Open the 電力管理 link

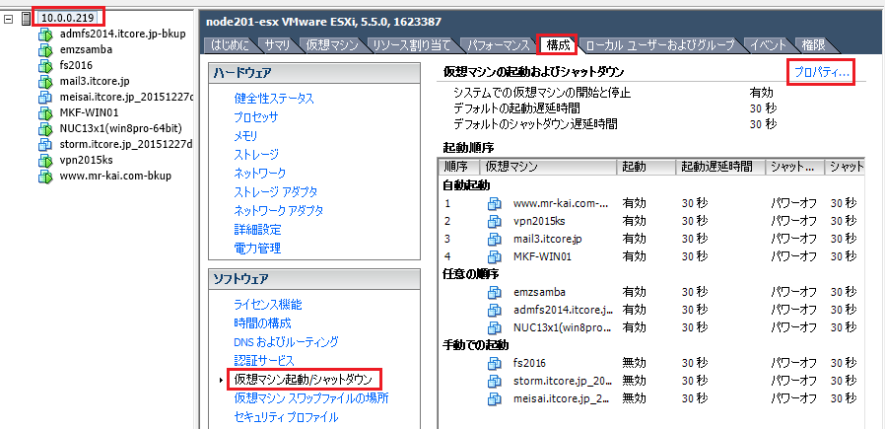(257, 248)
